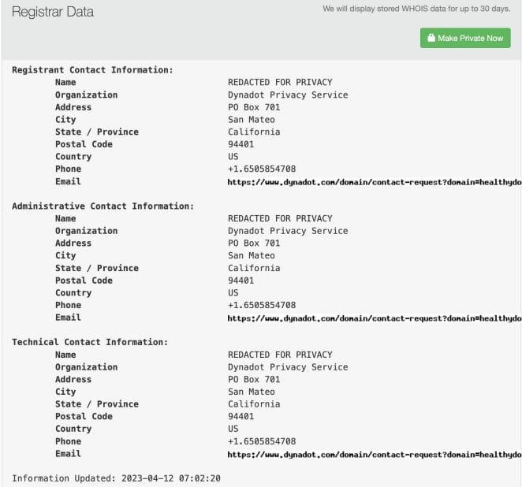Select the WHOIS 30 days notice text
522x487 pixels.
(416, 9)
